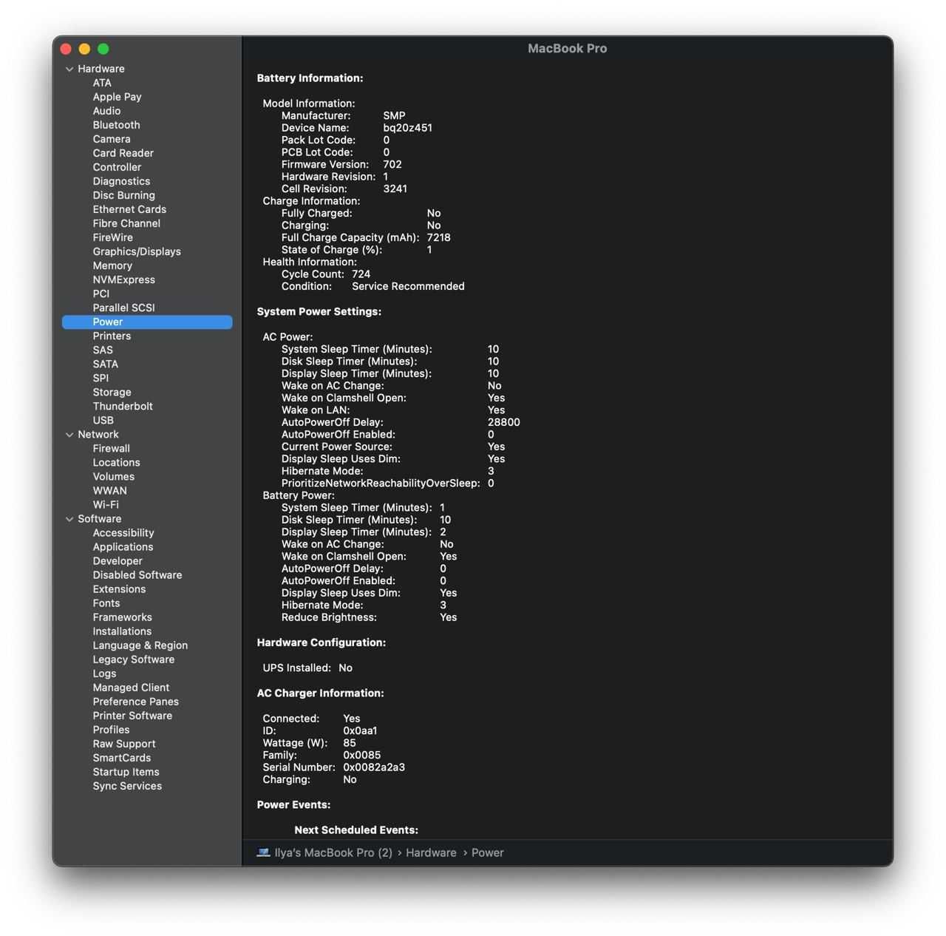Open Profiles in the sidebar

point(111,730)
